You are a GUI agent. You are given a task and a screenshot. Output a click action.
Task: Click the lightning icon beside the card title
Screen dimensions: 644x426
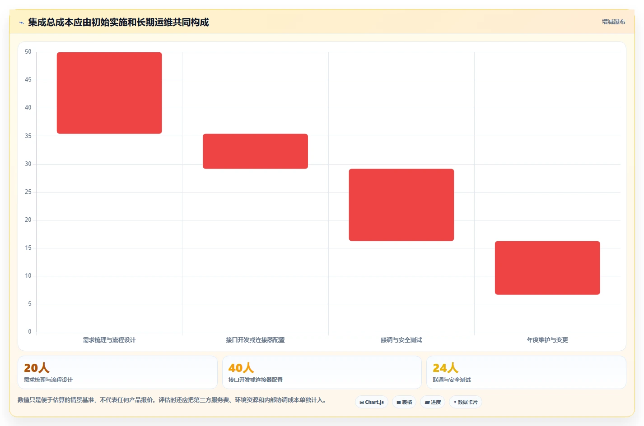21,23
